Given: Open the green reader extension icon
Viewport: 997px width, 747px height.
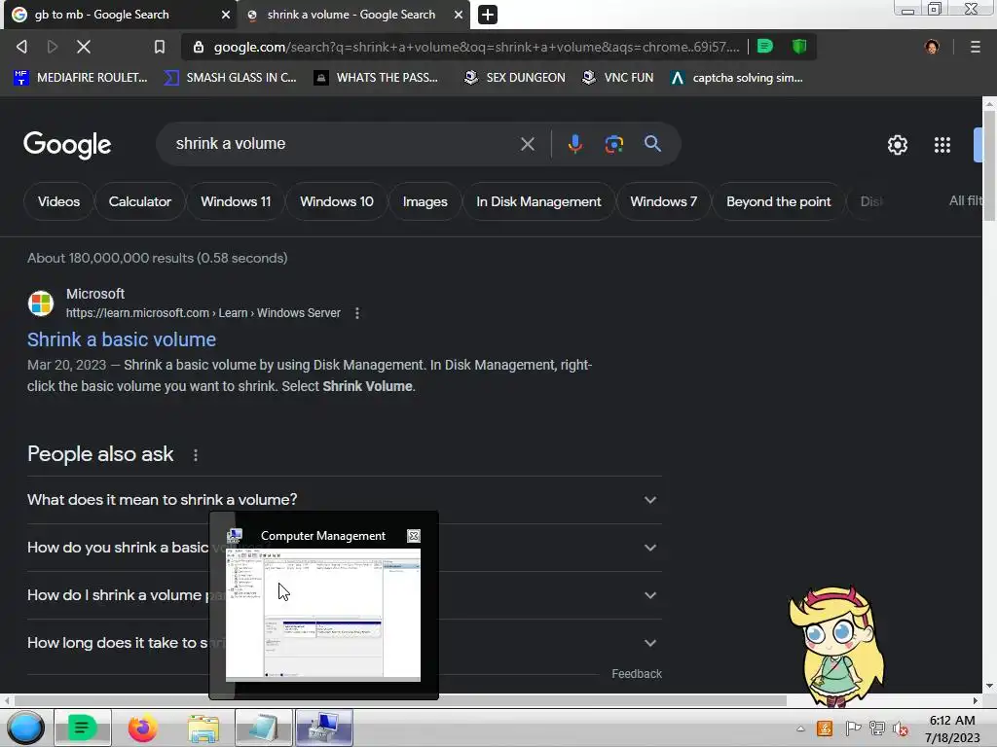Looking at the screenshot, I should click(x=765, y=46).
